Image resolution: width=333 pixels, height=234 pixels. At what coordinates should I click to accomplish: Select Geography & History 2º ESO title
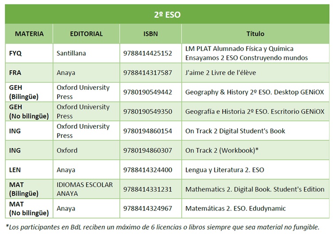click(x=254, y=92)
